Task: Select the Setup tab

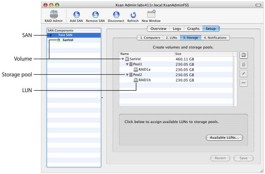Action: pyautogui.click(x=211, y=29)
